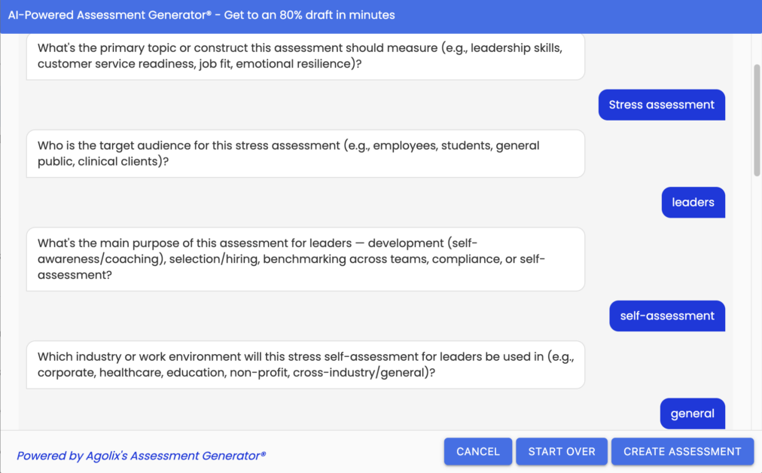Click the vertical scrollbar thumb in chat
Image resolution: width=762 pixels, height=473 pixels.
(757, 120)
